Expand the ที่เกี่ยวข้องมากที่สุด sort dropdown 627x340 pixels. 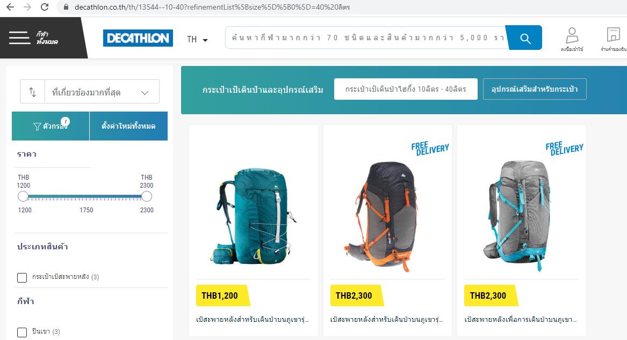(x=102, y=92)
